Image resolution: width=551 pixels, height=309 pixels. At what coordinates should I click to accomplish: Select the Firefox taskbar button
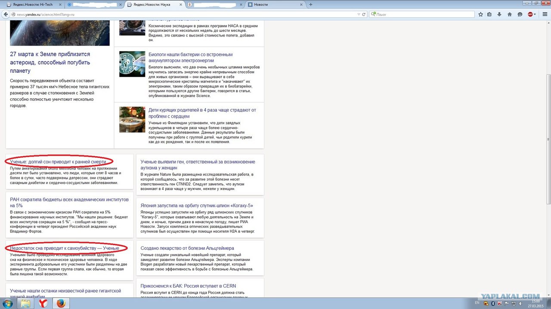(61, 303)
